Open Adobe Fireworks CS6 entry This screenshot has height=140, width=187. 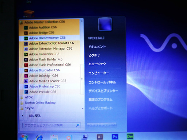49,54
